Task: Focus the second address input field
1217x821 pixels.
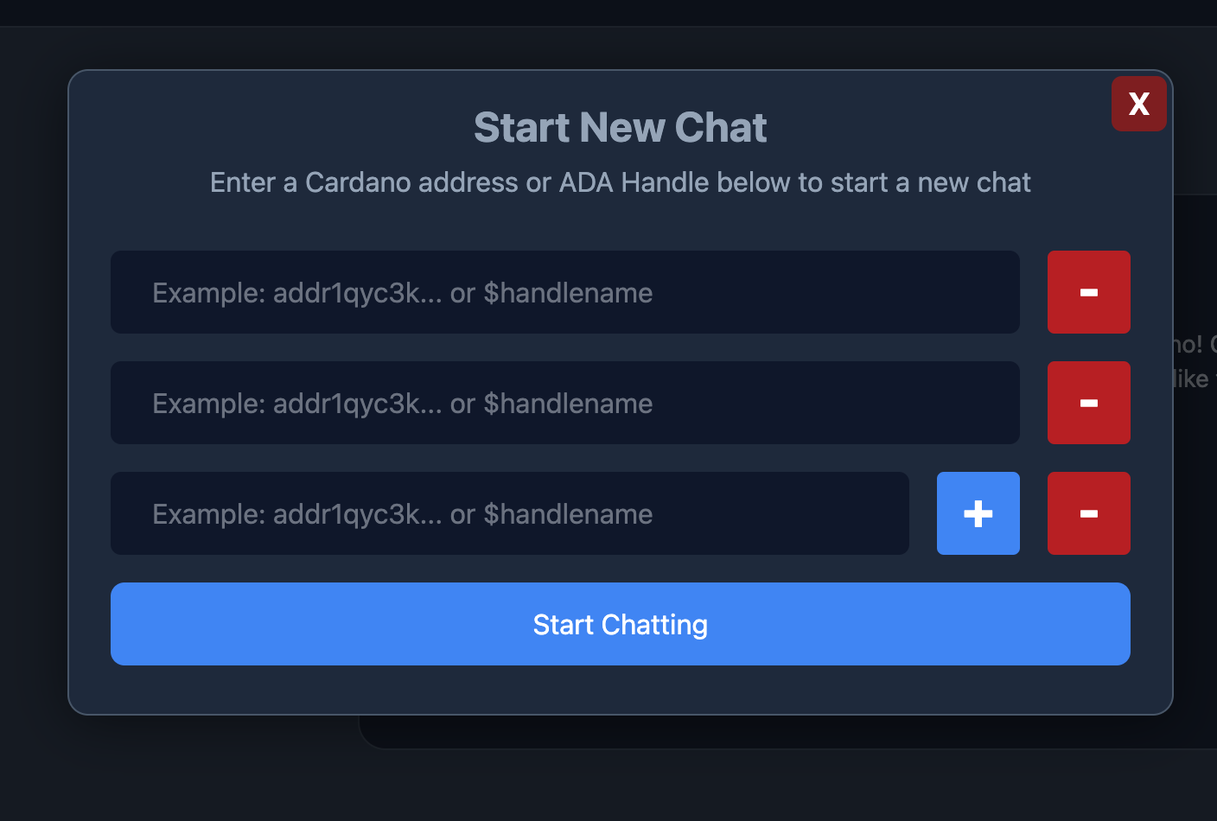Action: click(564, 403)
